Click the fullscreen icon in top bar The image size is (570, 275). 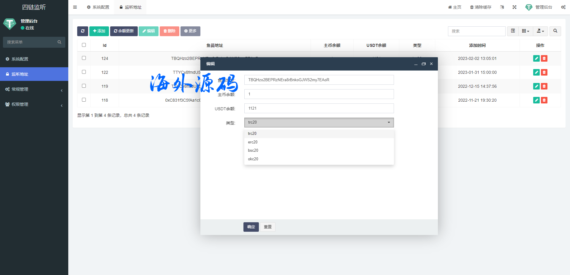[x=514, y=7]
